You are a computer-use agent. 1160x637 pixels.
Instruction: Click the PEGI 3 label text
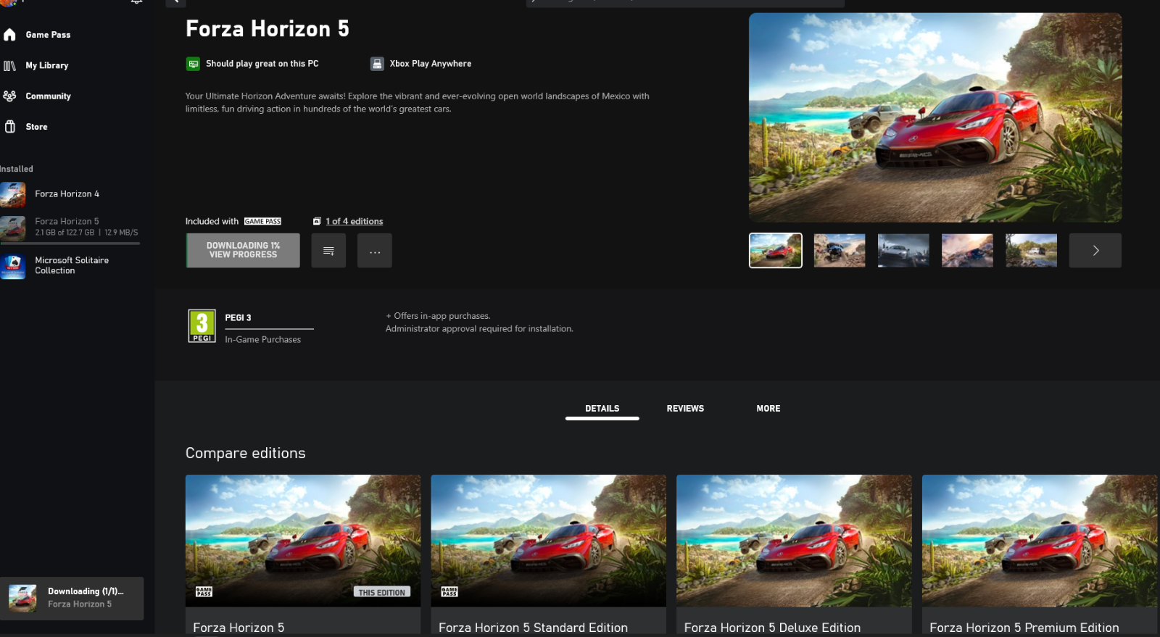pyautogui.click(x=238, y=318)
